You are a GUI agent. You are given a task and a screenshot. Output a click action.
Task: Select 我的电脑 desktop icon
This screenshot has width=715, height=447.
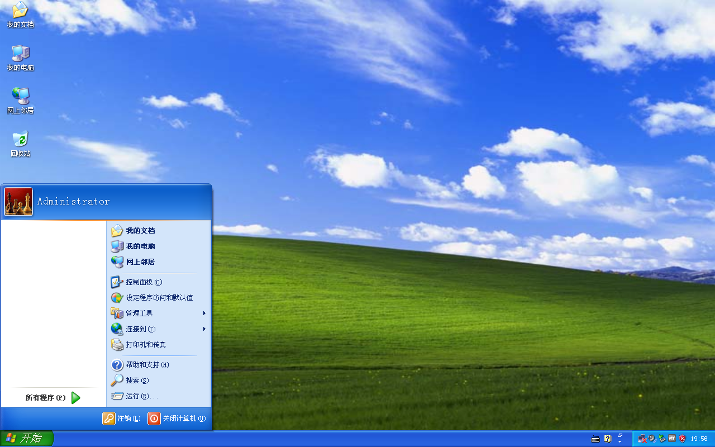[20, 58]
